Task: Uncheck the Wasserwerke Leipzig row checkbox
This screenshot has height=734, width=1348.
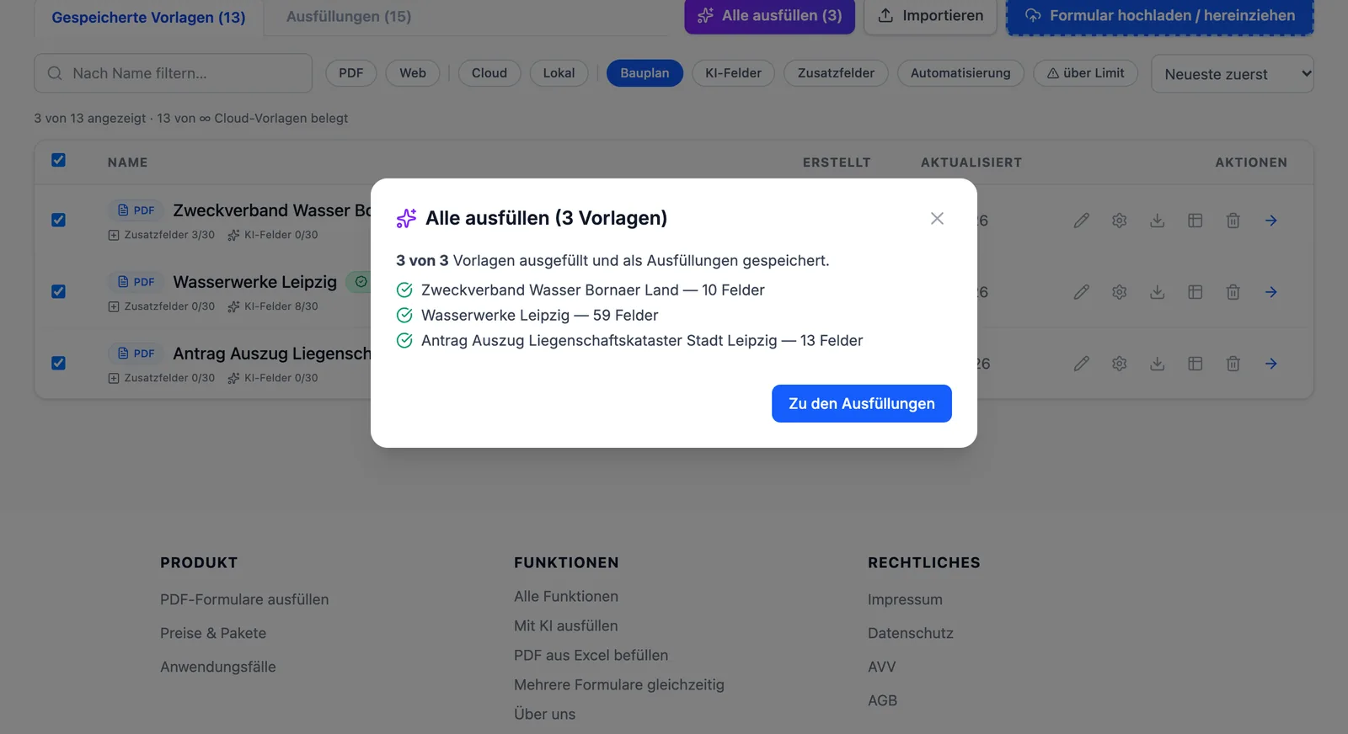Action: 58,291
